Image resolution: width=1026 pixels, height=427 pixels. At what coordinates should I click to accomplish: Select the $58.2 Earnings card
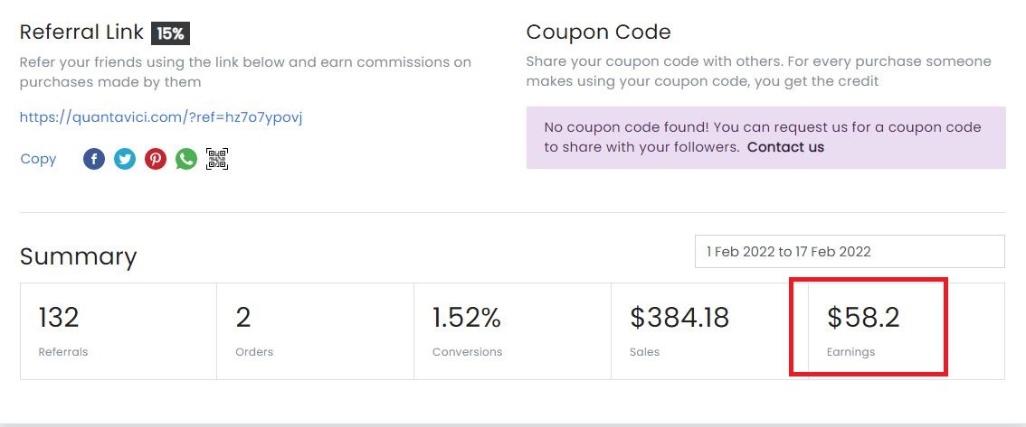(907, 331)
